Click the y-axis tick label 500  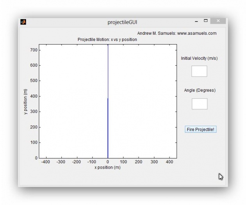click(x=34, y=80)
